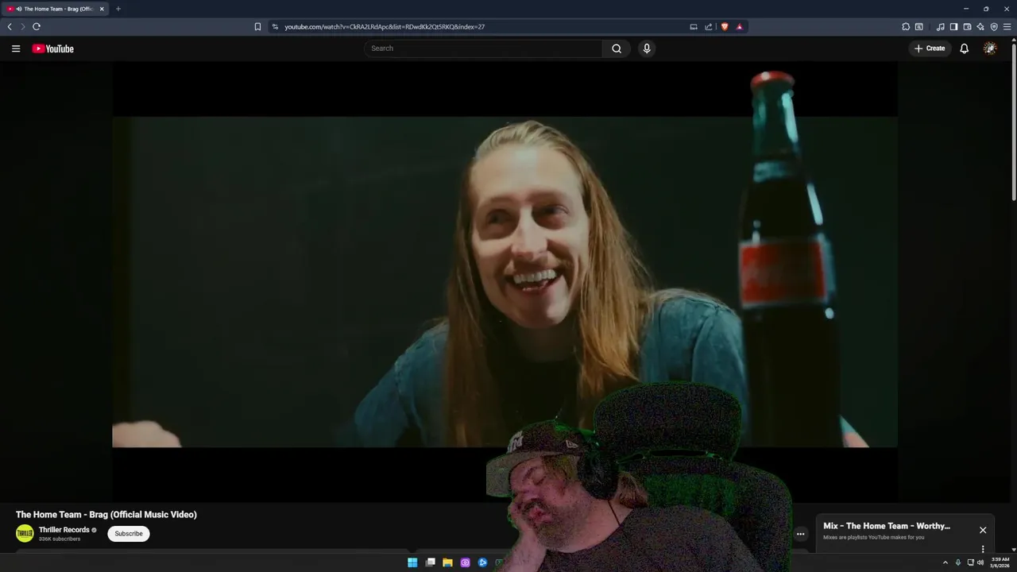Go to the YouTube home logo

[x=52, y=48]
